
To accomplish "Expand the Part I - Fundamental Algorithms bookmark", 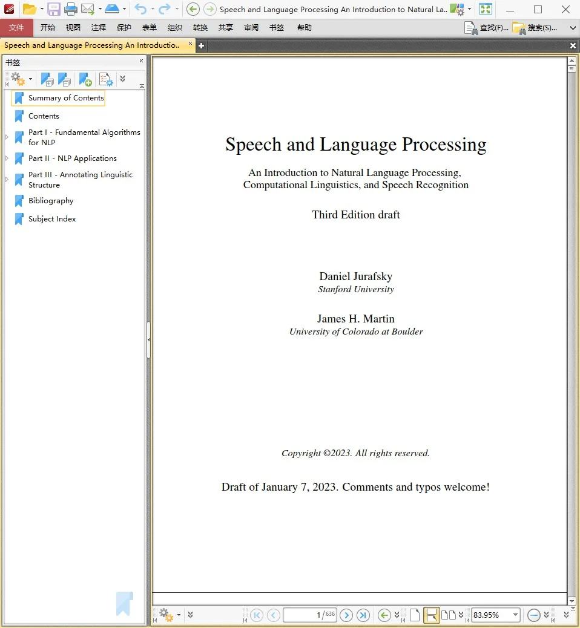I will 7,137.
